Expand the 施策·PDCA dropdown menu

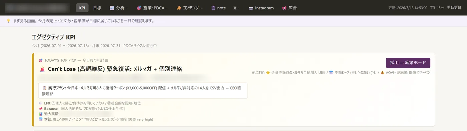pos(152,8)
